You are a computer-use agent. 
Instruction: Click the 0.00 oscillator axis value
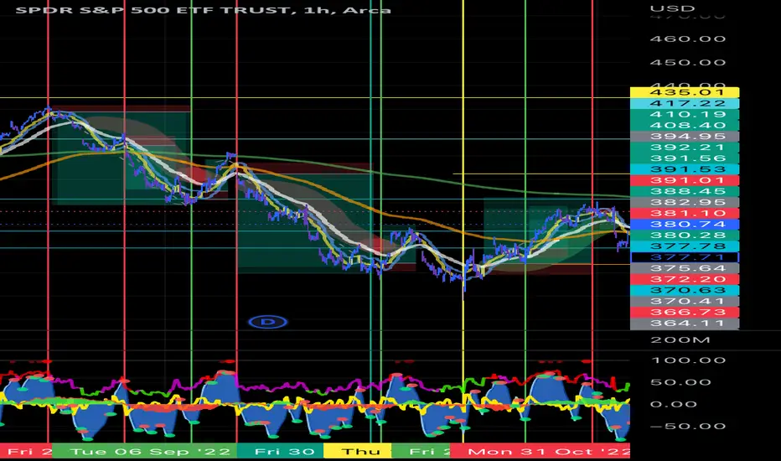pos(675,404)
